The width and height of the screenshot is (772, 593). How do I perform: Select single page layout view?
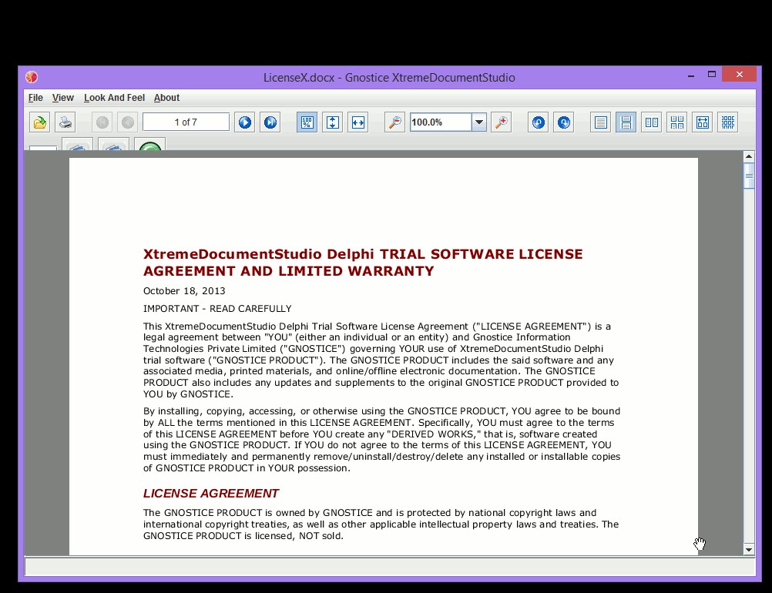[600, 122]
